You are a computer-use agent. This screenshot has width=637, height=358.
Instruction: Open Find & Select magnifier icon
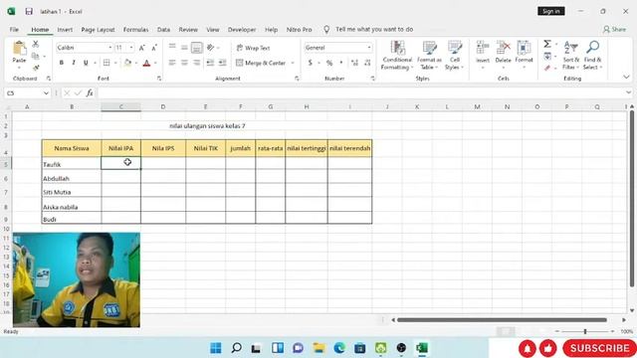click(x=593, y=47)
